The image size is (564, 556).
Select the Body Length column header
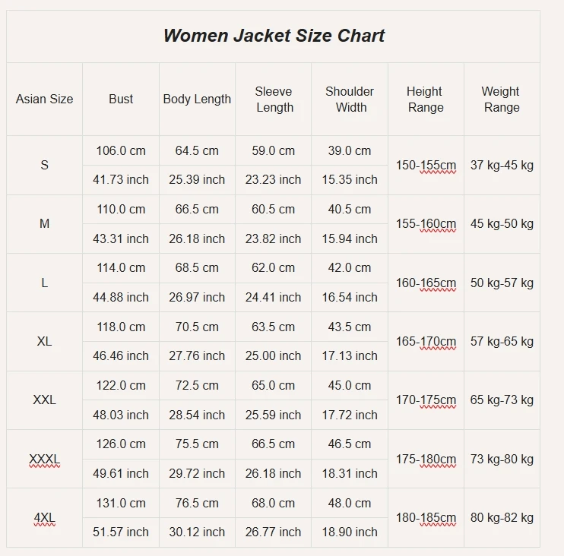(x=197, y=99)
